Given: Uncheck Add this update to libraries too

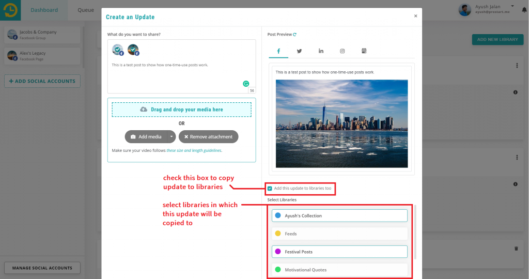Looking at the screenshot, I should coord(270,189).
